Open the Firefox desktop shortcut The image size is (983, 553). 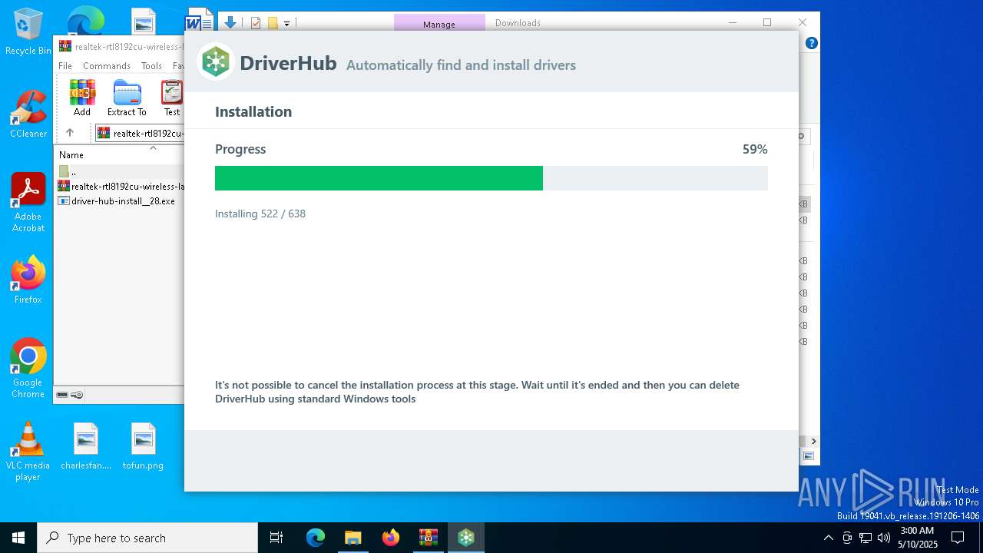(x=28, y=280)
